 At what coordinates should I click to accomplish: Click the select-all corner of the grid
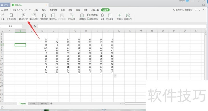pos(2,31)
